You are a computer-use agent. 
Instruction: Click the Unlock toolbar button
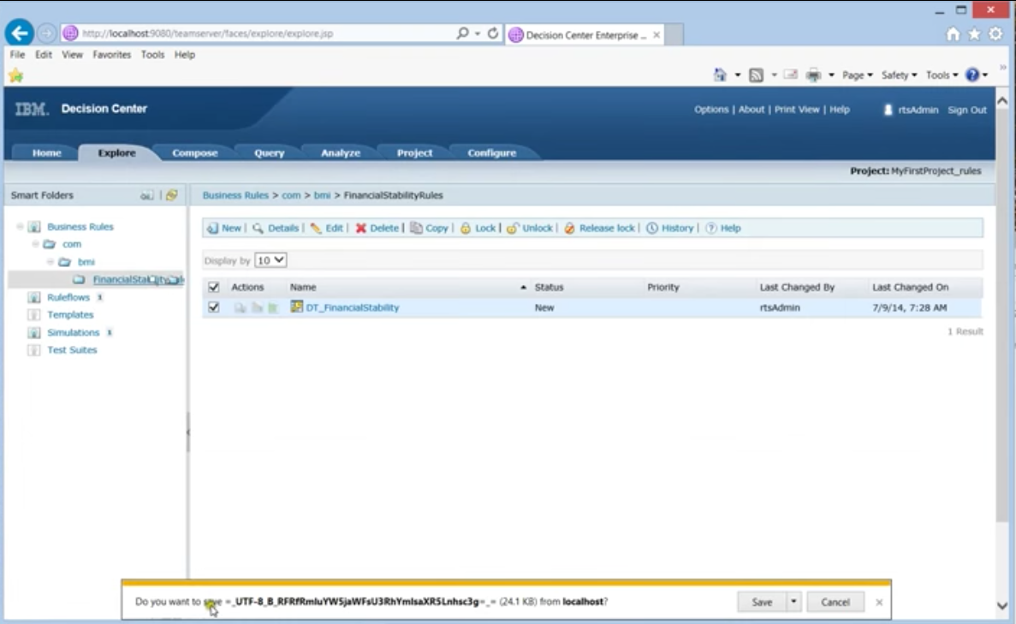[x=529, y=228]
